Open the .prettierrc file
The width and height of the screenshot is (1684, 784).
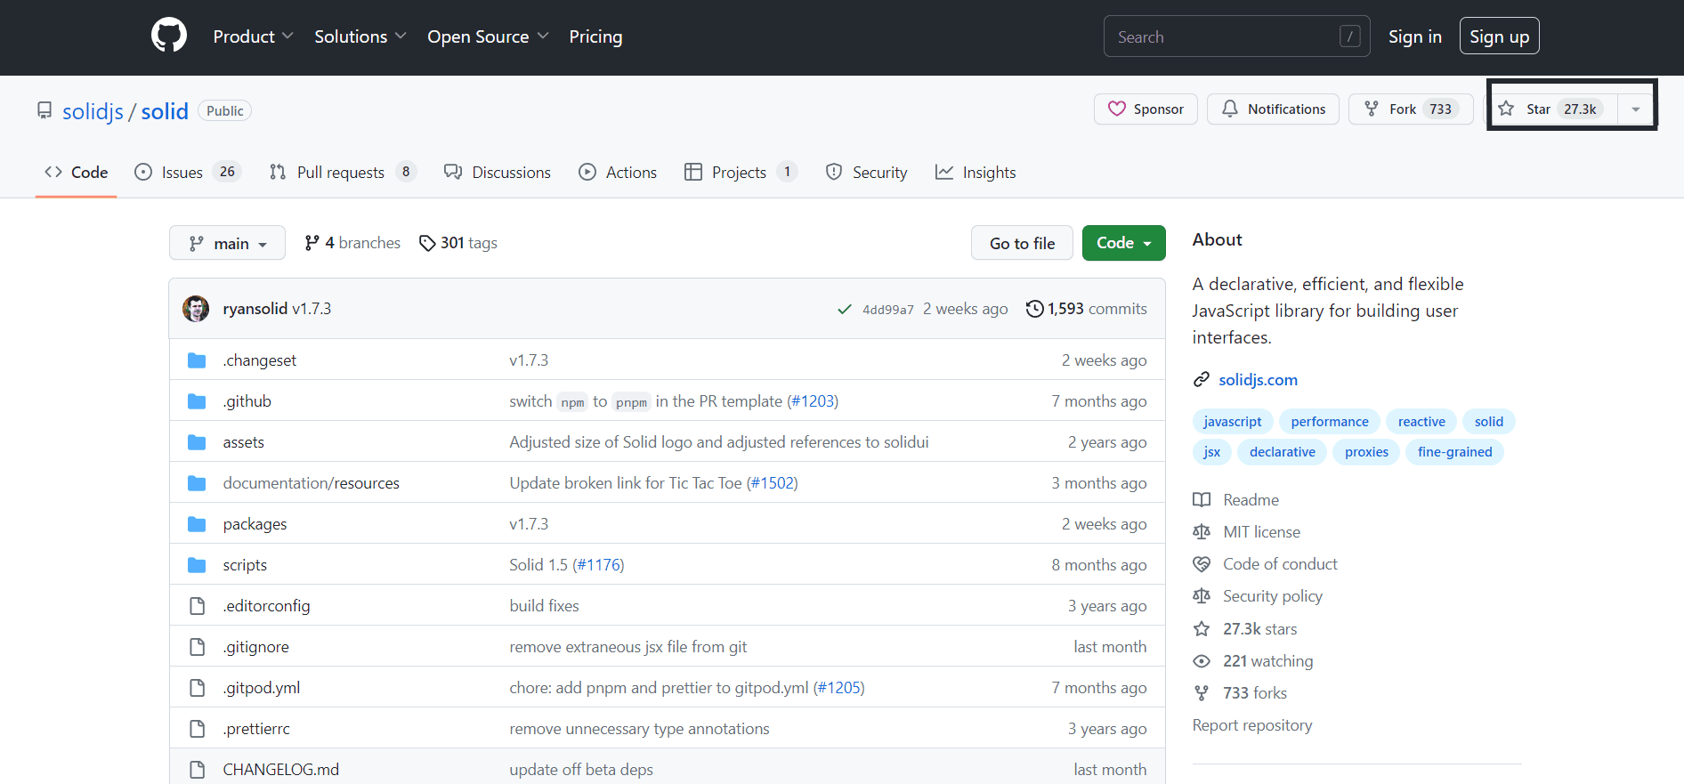click(x=256, y=729)
